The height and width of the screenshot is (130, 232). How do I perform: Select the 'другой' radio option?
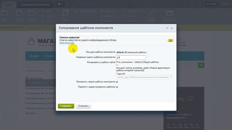click(117, 73)
